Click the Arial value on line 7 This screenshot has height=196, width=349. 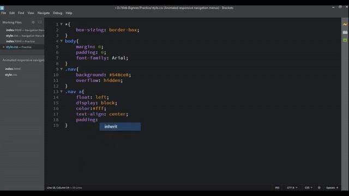click(x=119, y=58)
